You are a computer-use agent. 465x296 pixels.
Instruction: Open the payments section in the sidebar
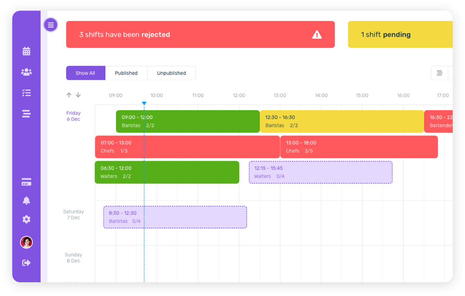click(x=26, y=182)
